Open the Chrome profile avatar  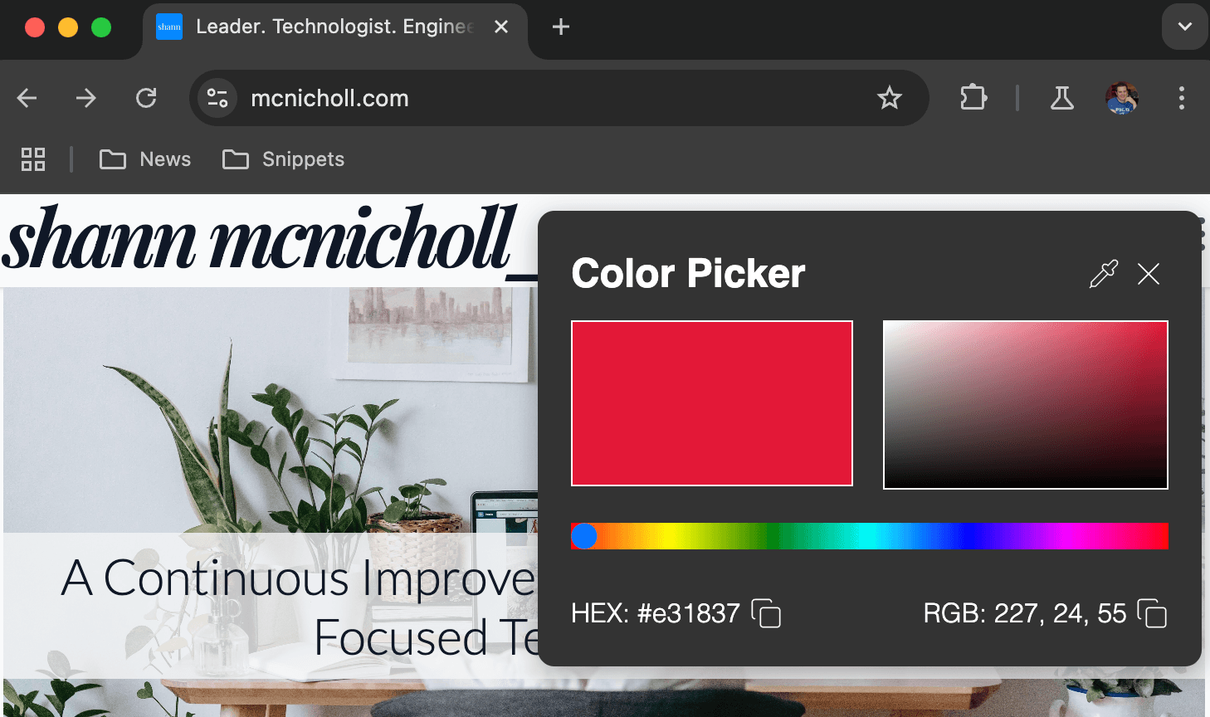click(1121, 98)
